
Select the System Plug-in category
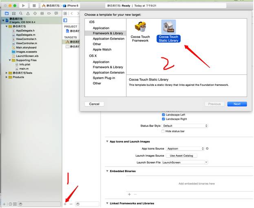[x=105, y=78]
